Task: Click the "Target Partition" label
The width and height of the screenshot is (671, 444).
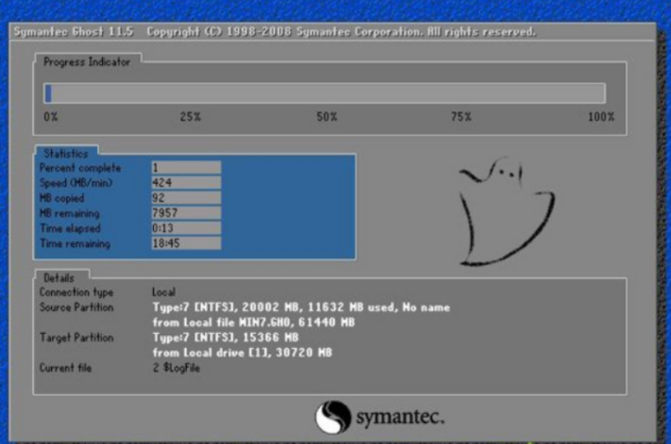Action: (x=77, y=338)
